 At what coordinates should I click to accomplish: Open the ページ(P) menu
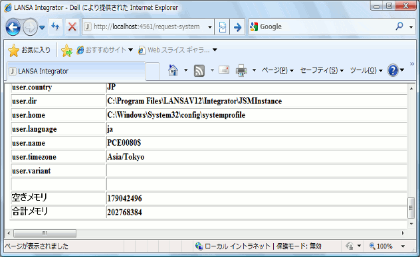[278, 70]
